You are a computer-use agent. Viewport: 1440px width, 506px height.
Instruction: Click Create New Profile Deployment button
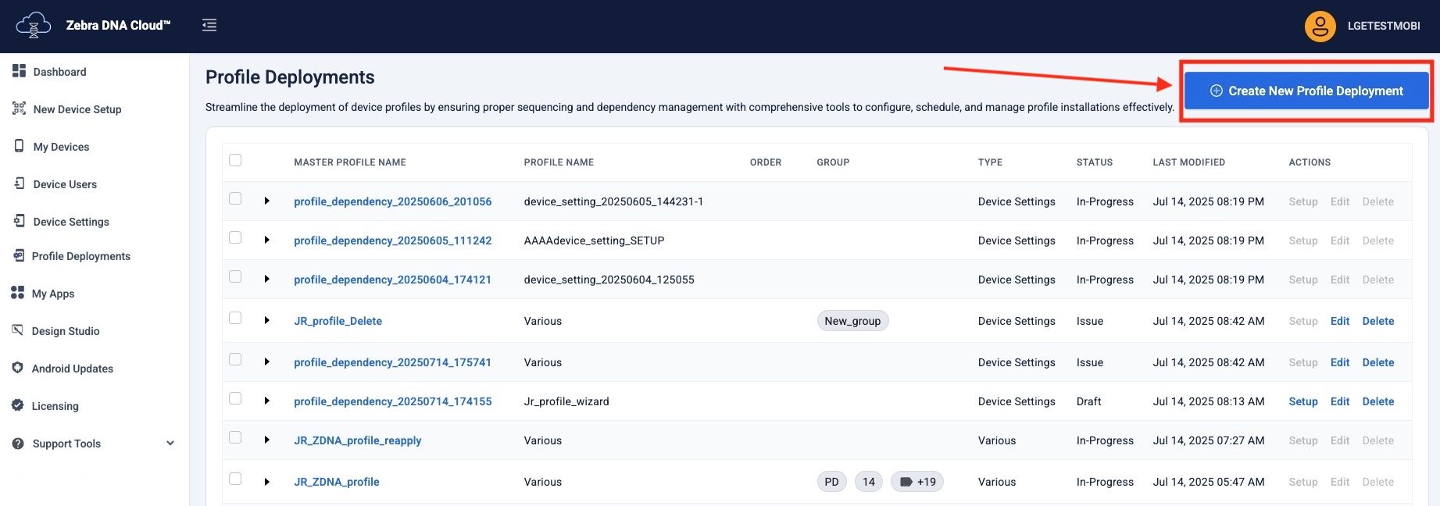pyautogui.click(x=1306, y=91)
